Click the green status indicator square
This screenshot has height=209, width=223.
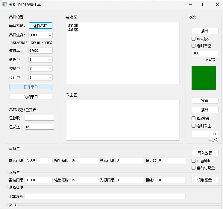click(204, 78)
